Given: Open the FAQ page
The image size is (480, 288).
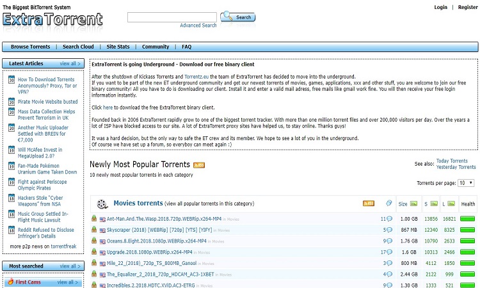Looking at the screenshot, I should [186, 47].
